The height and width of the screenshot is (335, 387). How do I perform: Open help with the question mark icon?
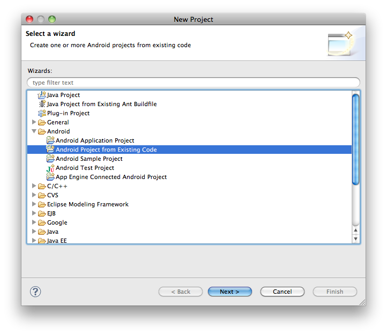35,292
